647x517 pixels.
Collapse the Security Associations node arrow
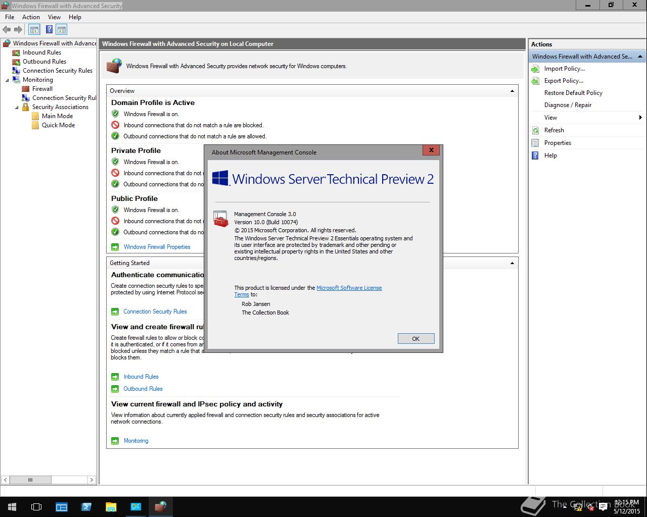pyautogui.click(x=17, y=107)
